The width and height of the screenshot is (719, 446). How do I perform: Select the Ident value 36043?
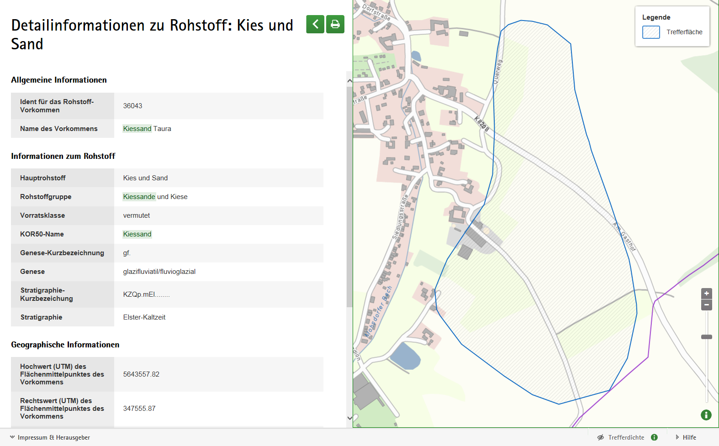tap(132, 106)
